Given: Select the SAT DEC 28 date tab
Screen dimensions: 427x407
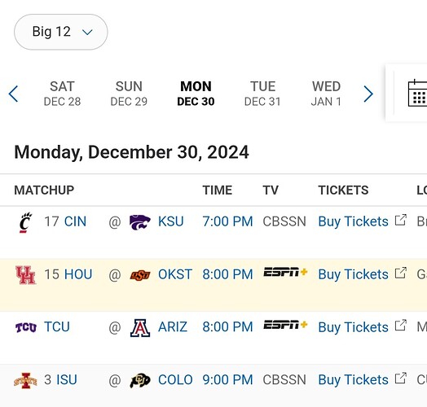Looking at the screenshot, I should click(62, 94).
